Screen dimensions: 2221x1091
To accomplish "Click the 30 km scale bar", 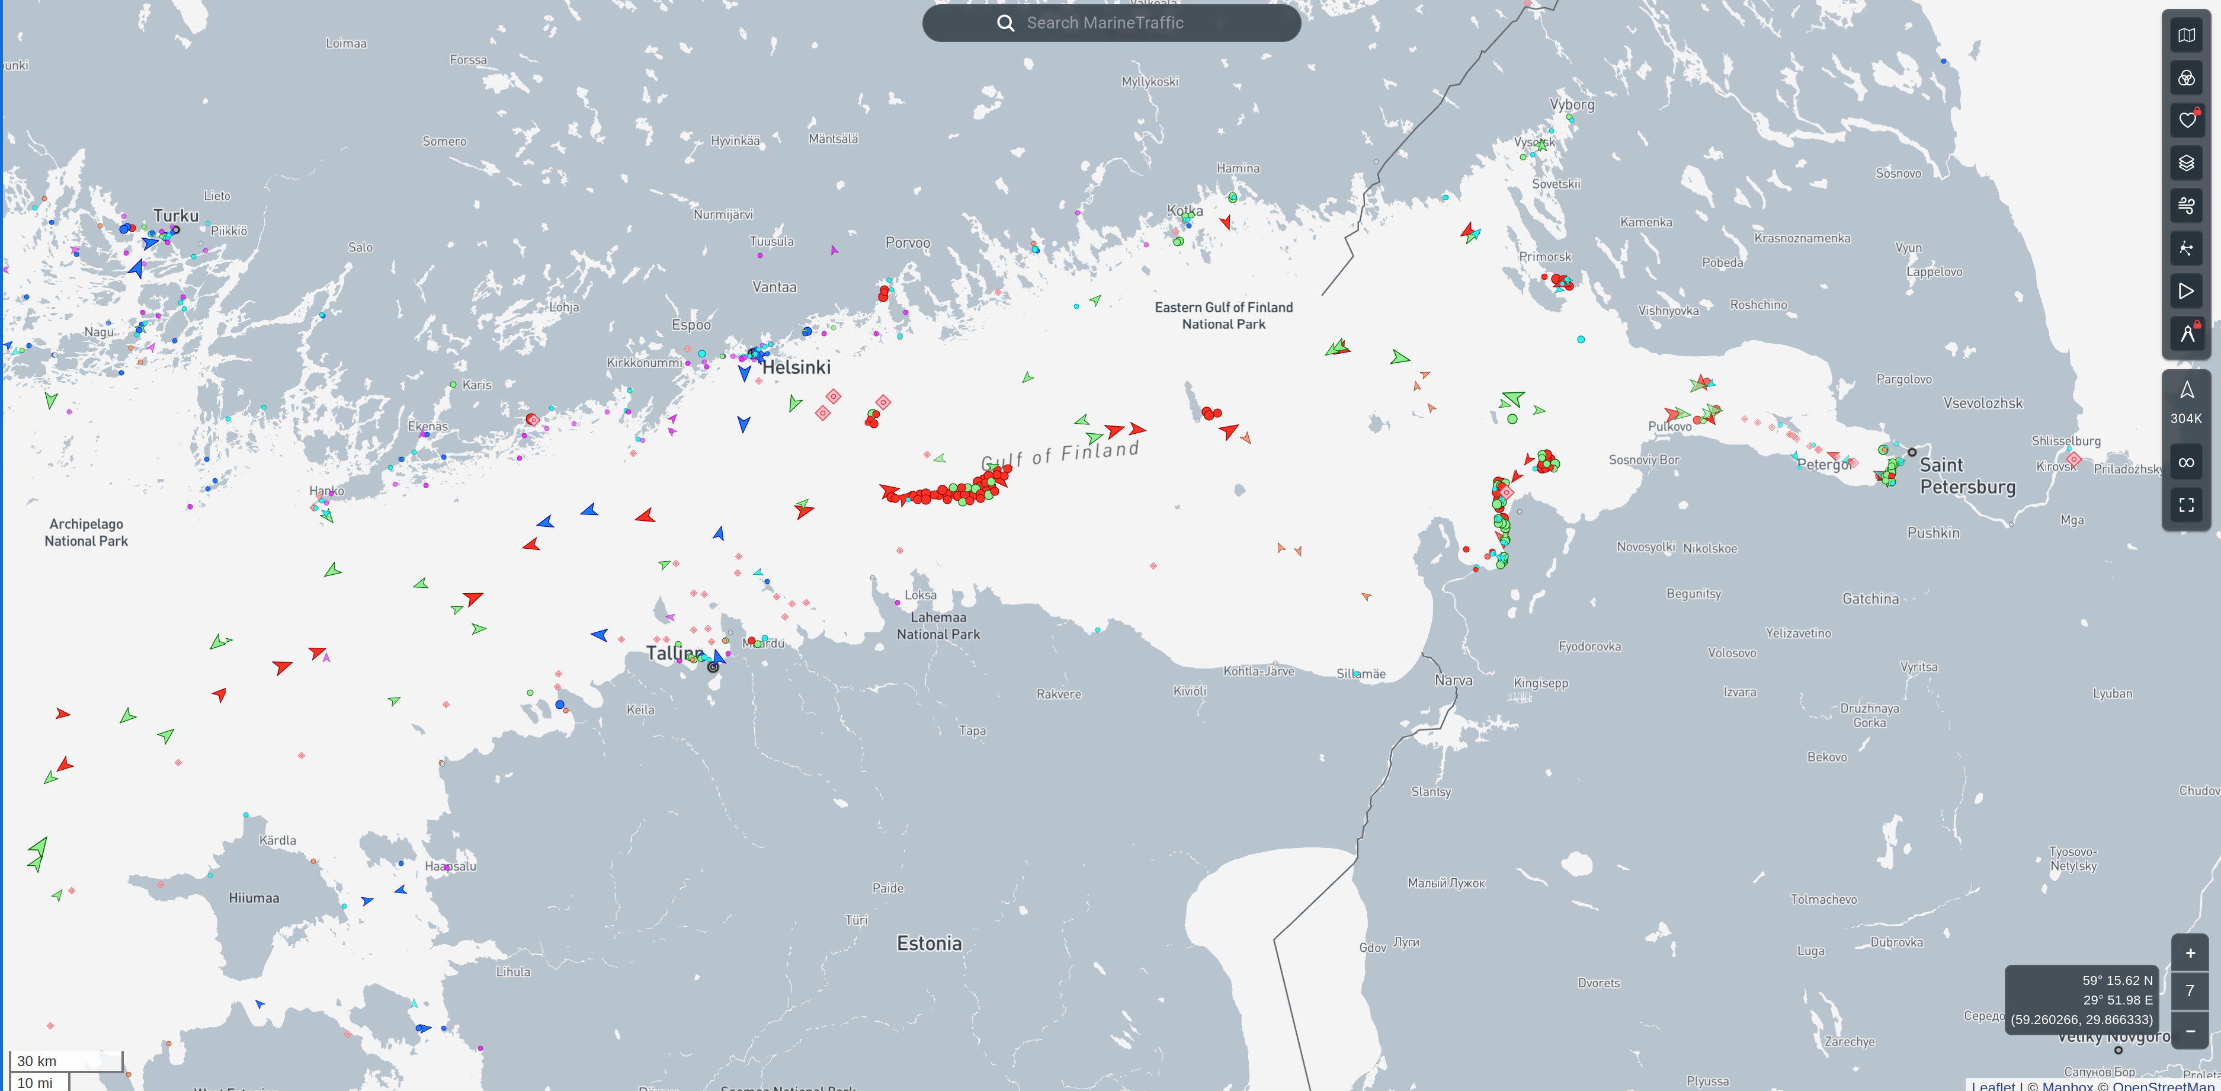I will pos(66,1061).
